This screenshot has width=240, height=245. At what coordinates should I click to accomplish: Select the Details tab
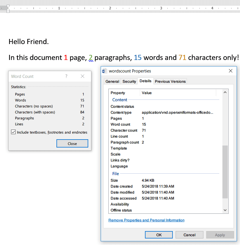pos(146,81)
